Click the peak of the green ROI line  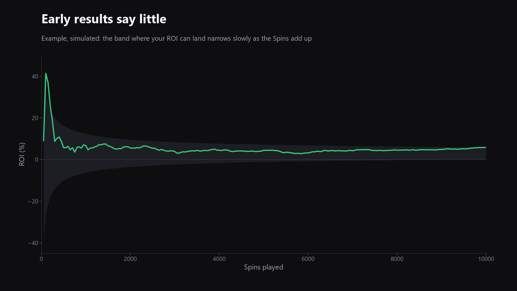(46, 73)
